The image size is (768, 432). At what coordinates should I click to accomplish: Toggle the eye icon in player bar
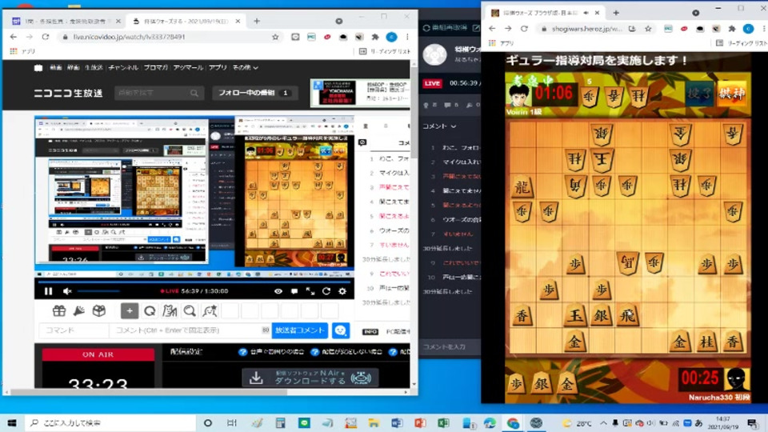(278, 291)
